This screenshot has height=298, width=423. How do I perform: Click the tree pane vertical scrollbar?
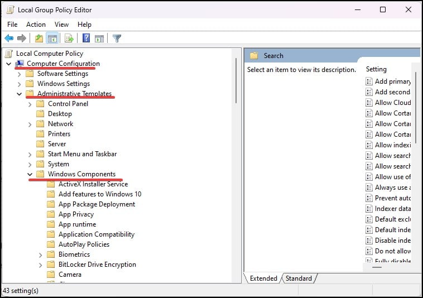pyautogui.click(x=236, y=81)
